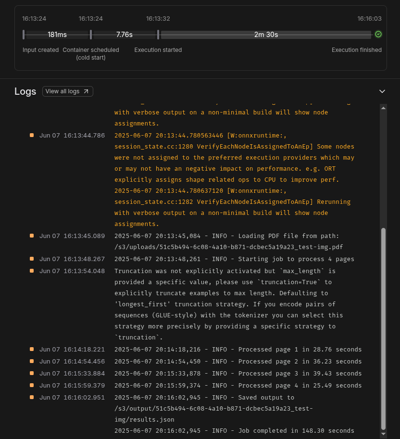Click the Execution started timeline marker
This screenshot has width=400, height=439.
point(158,35)
